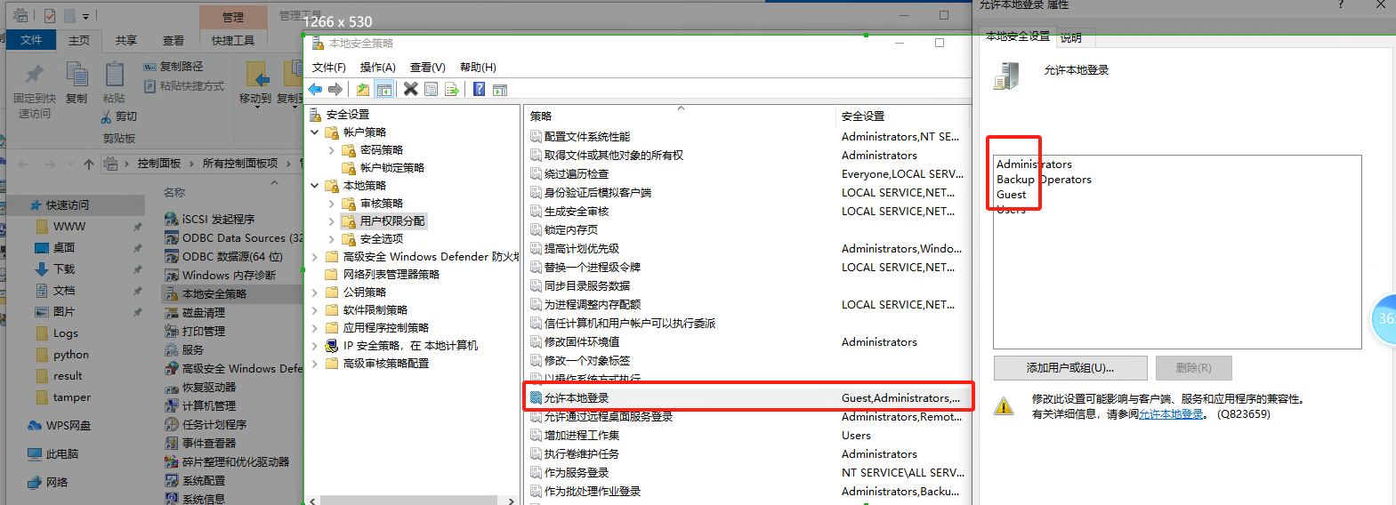Collapse the 帐户策略 tree node

click(315, 132)
